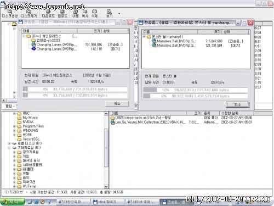Click the upper pane's left scroll arrow
The image size is (274, 206).
click(x=4, y=101)
